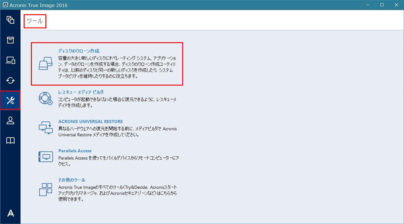The height and width of the screenshot is (224, 404).
Task: Click the rescue media description text
Action: 117,102
